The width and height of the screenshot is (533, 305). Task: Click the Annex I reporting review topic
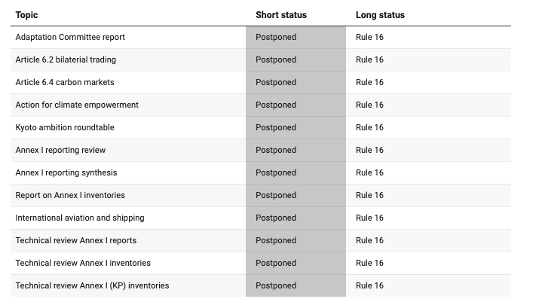coord(60,150)
